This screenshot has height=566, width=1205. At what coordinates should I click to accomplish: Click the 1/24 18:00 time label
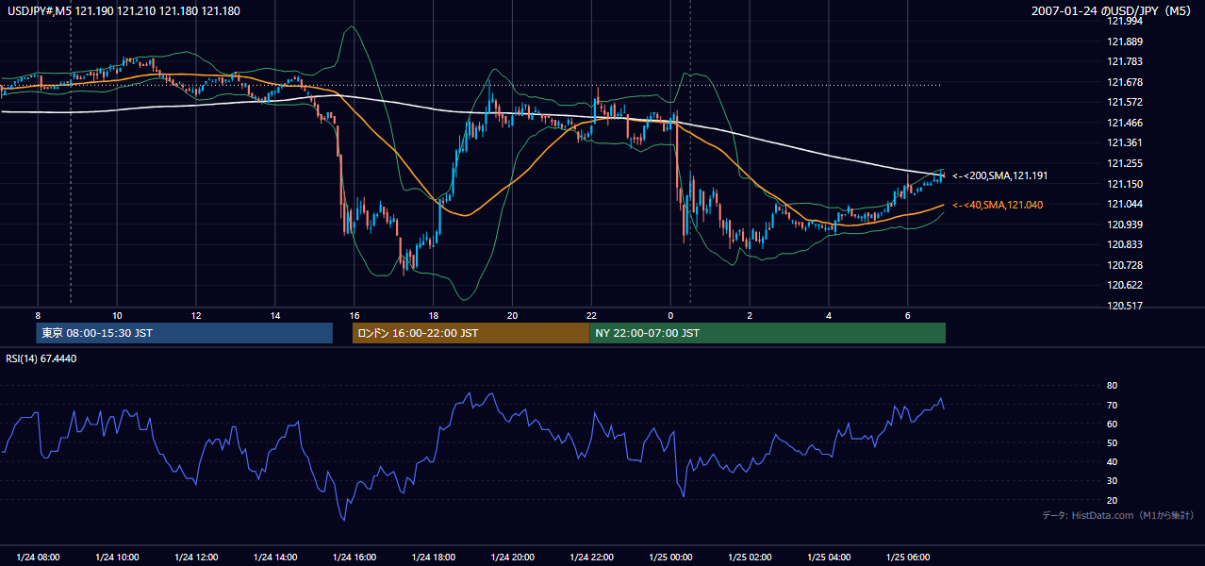click(433, 557)
